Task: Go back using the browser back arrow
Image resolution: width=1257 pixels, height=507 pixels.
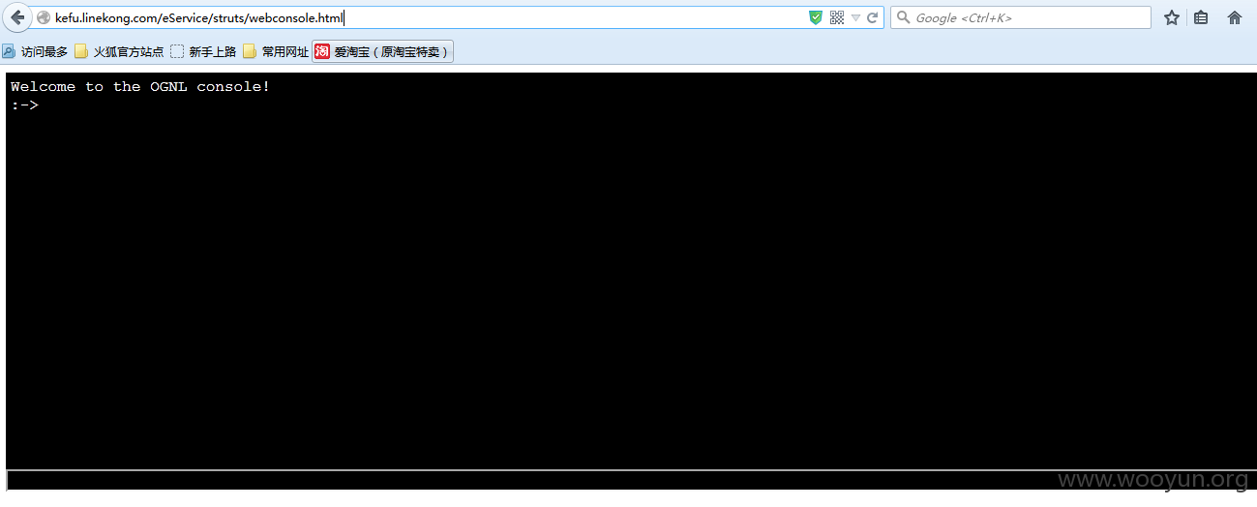Action: 17,17
